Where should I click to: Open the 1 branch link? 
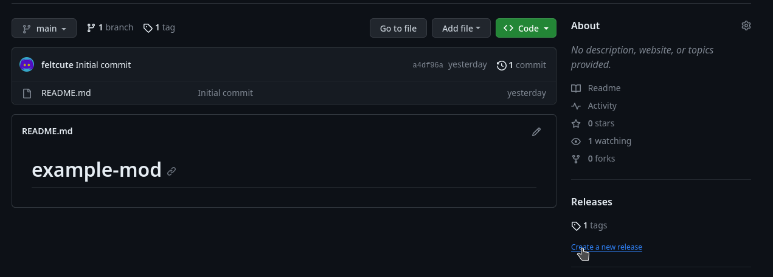pyautogui.click(x=110, y=28)
